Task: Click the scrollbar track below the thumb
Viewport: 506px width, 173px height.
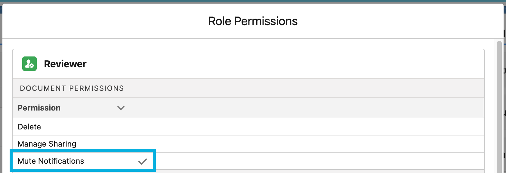Action: pyautogui.click(x=499, y=171)
